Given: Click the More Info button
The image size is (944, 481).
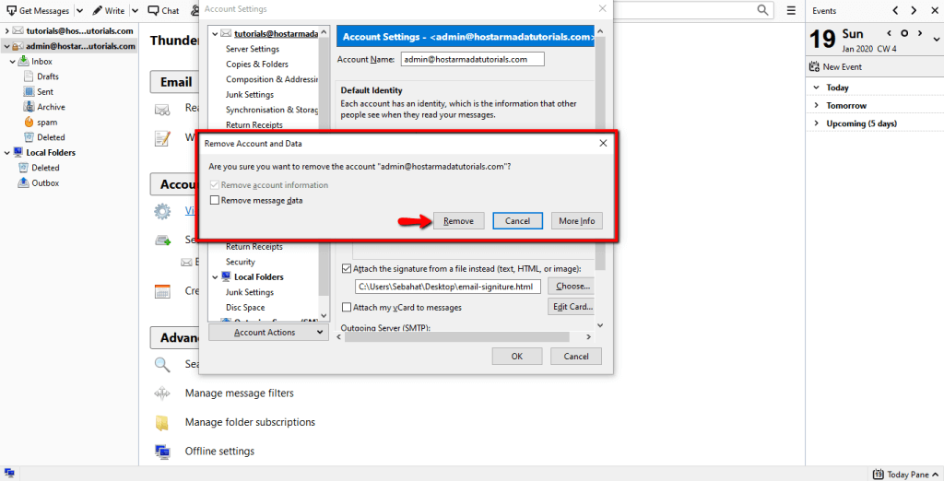Looking at the screenshot, I should (576, 221).
